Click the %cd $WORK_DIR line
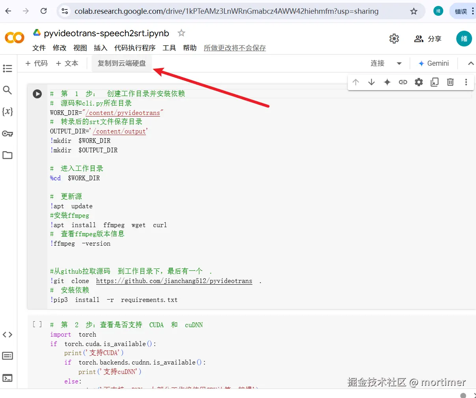Screen dimensions: 476x398 75,178
